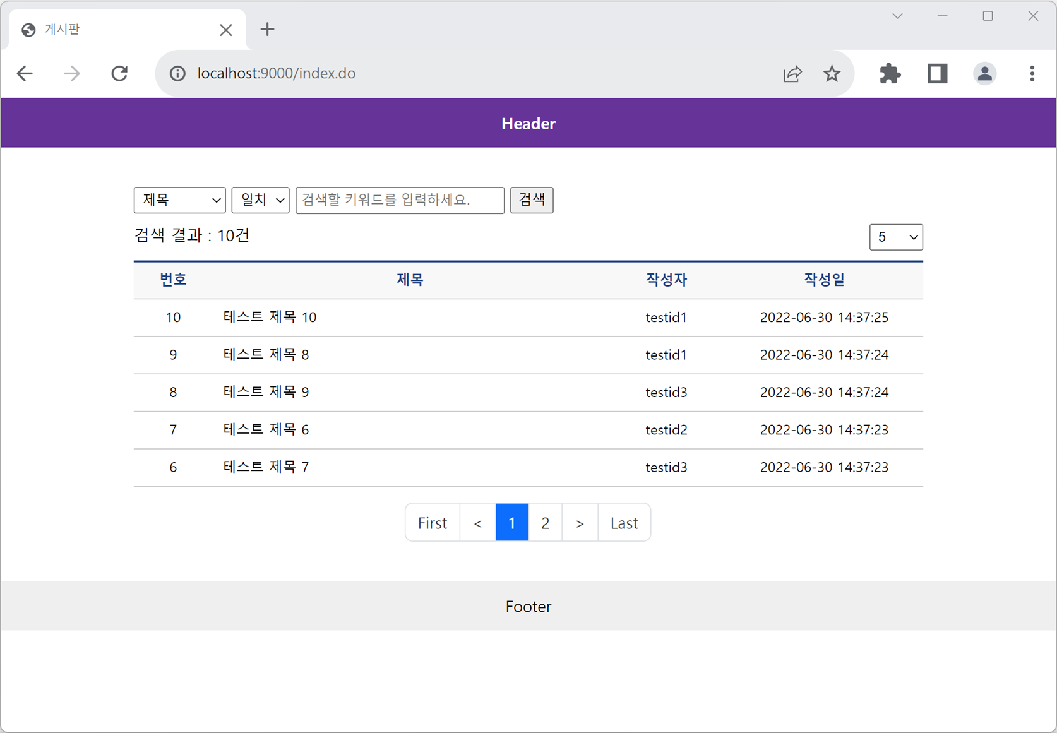Bookmark this page with the star
This screenshot has width=1057, height=733.
click(x=832, y=73)
